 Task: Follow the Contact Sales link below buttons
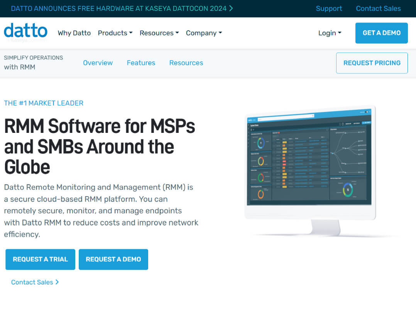(35, 282)
